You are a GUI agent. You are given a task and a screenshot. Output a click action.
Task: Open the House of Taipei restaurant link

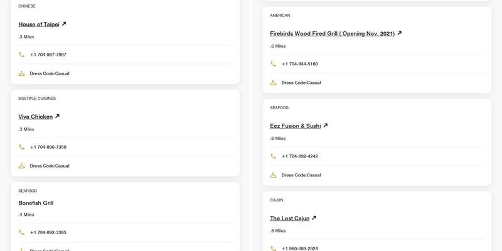pos(39,24)
